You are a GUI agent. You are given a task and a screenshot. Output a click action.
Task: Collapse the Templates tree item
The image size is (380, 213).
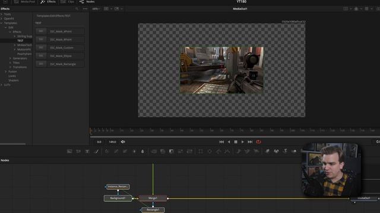click(x=1, y=23)
